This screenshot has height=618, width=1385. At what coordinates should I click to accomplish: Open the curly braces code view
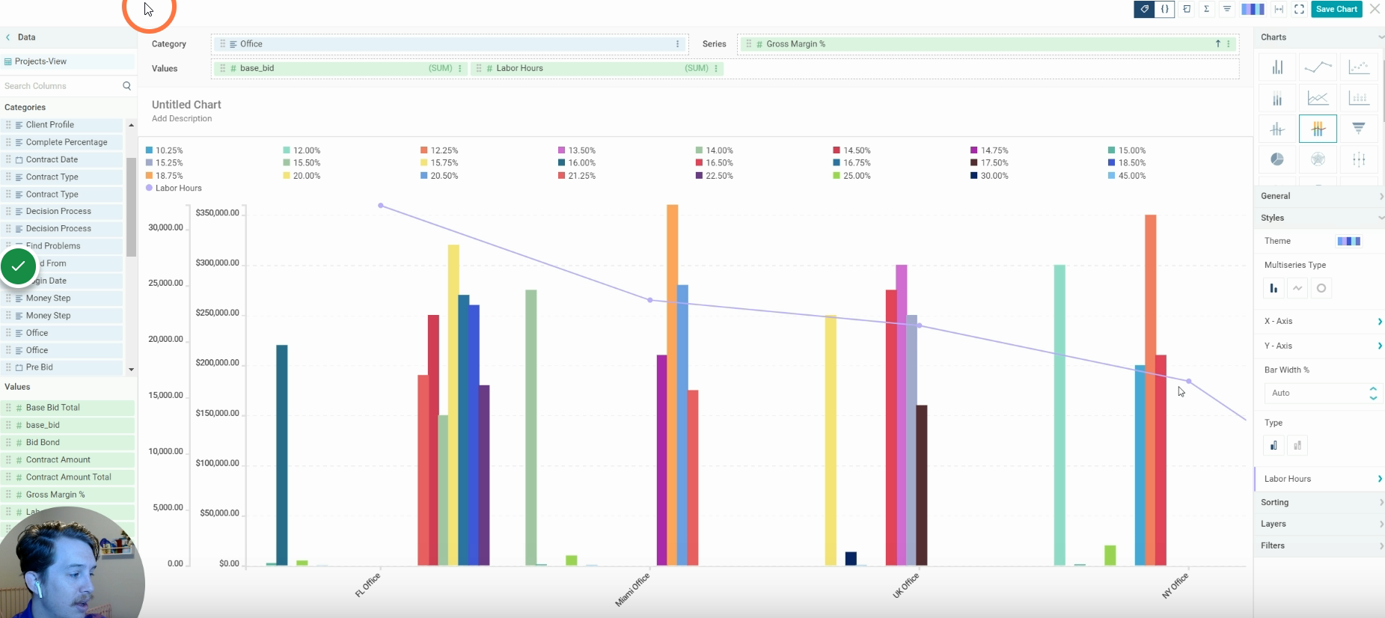(1165, 9)
